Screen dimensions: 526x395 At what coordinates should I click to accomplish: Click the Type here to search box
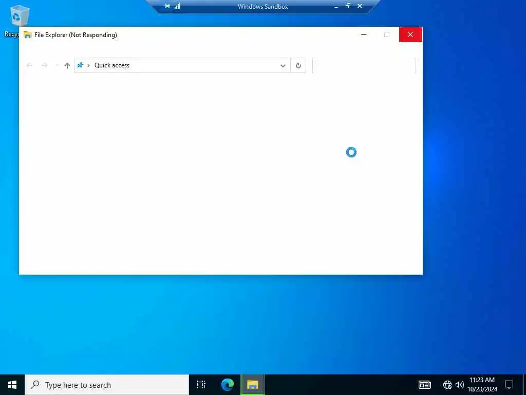click(x=107, y=385)
